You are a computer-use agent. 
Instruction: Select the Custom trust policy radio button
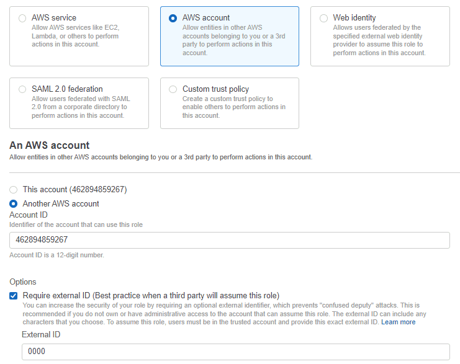pyautogui.click(x=173, y=89)
